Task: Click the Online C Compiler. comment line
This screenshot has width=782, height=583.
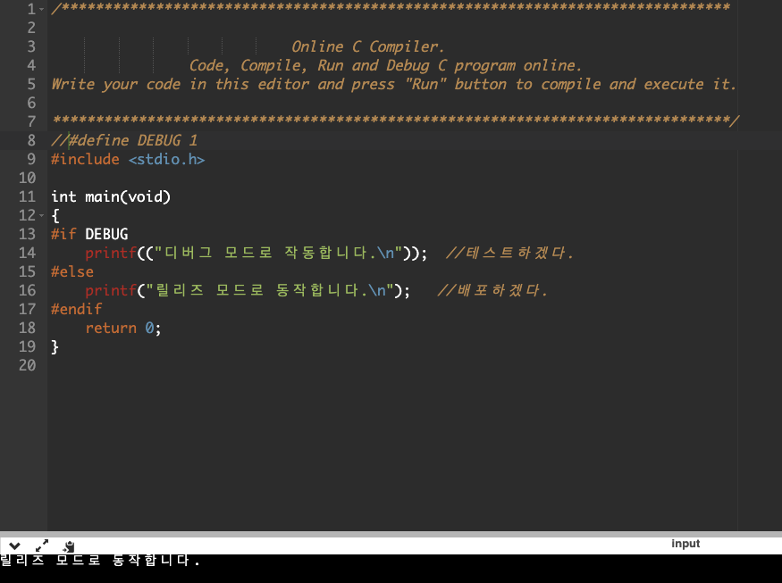Action: point(367,46)
